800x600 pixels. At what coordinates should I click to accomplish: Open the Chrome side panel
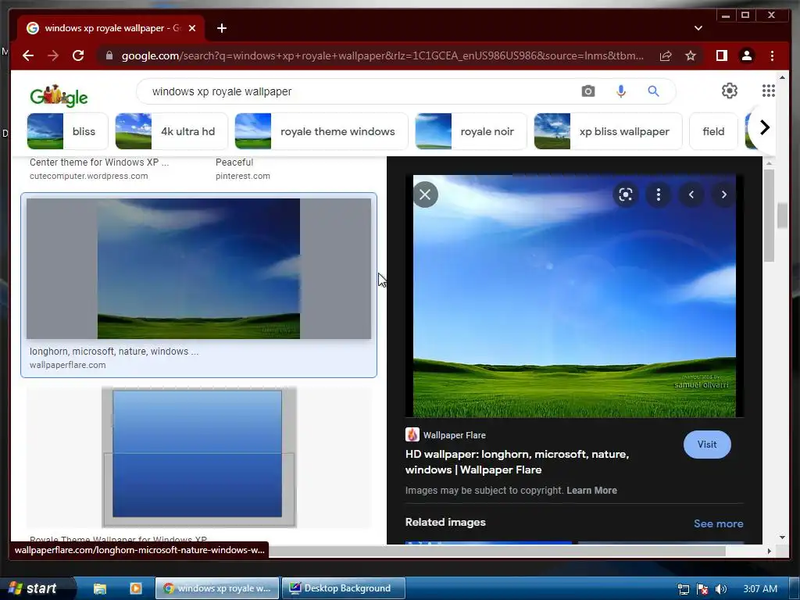721,55
